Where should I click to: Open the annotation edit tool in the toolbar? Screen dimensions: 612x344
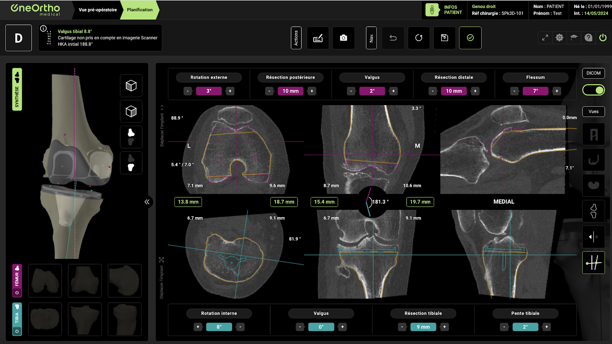tap(317, 38)
